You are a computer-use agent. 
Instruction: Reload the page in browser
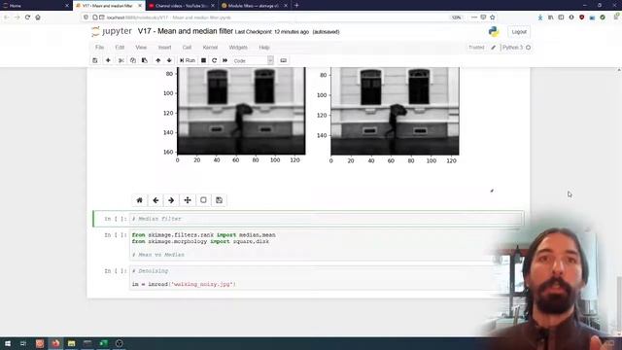(27, 17)
